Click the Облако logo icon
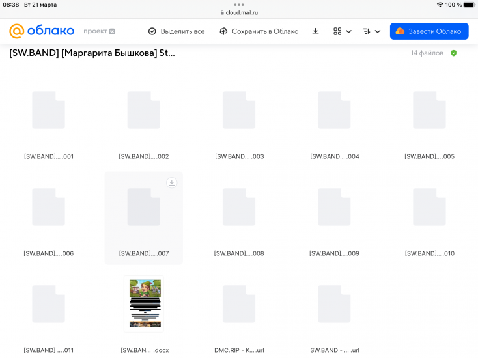Viewport: 478px width, 358px height. [x=17, y=31]
